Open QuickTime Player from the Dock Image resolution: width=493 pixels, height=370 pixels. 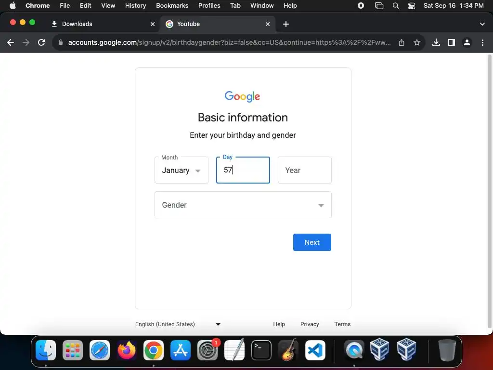[354, 350]
